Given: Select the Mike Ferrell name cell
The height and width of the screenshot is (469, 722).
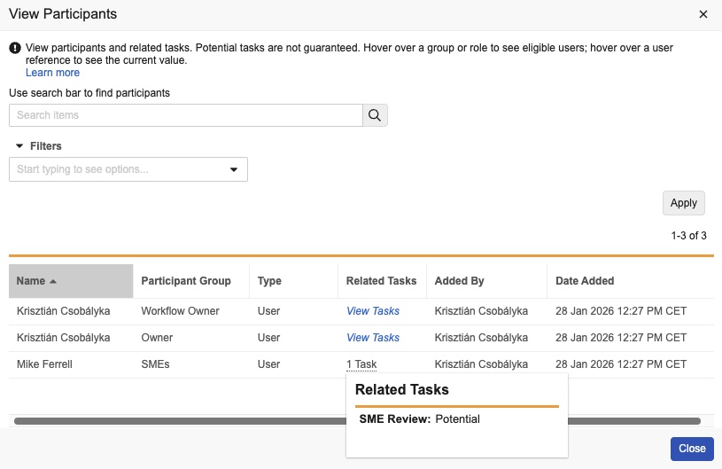Looking at the screenshot, I should 46,364.
